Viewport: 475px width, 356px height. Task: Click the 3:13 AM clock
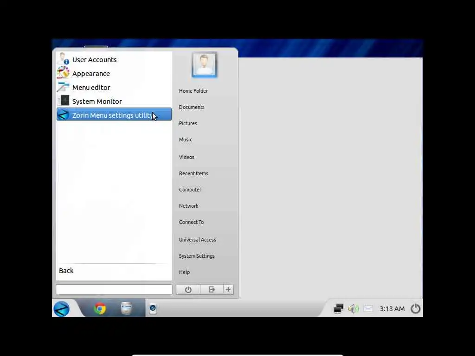tap(392, 309)
